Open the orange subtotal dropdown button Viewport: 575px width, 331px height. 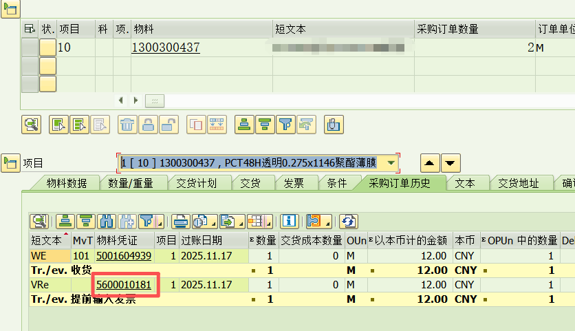[318, 222]
